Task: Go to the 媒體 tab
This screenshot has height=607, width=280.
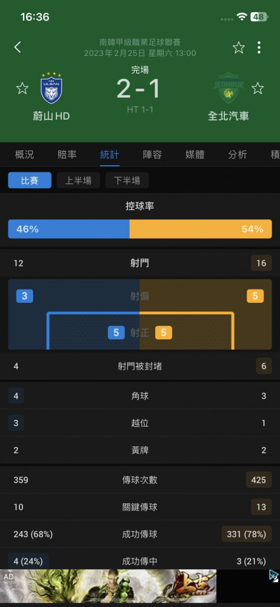Action: pos(195,155)
